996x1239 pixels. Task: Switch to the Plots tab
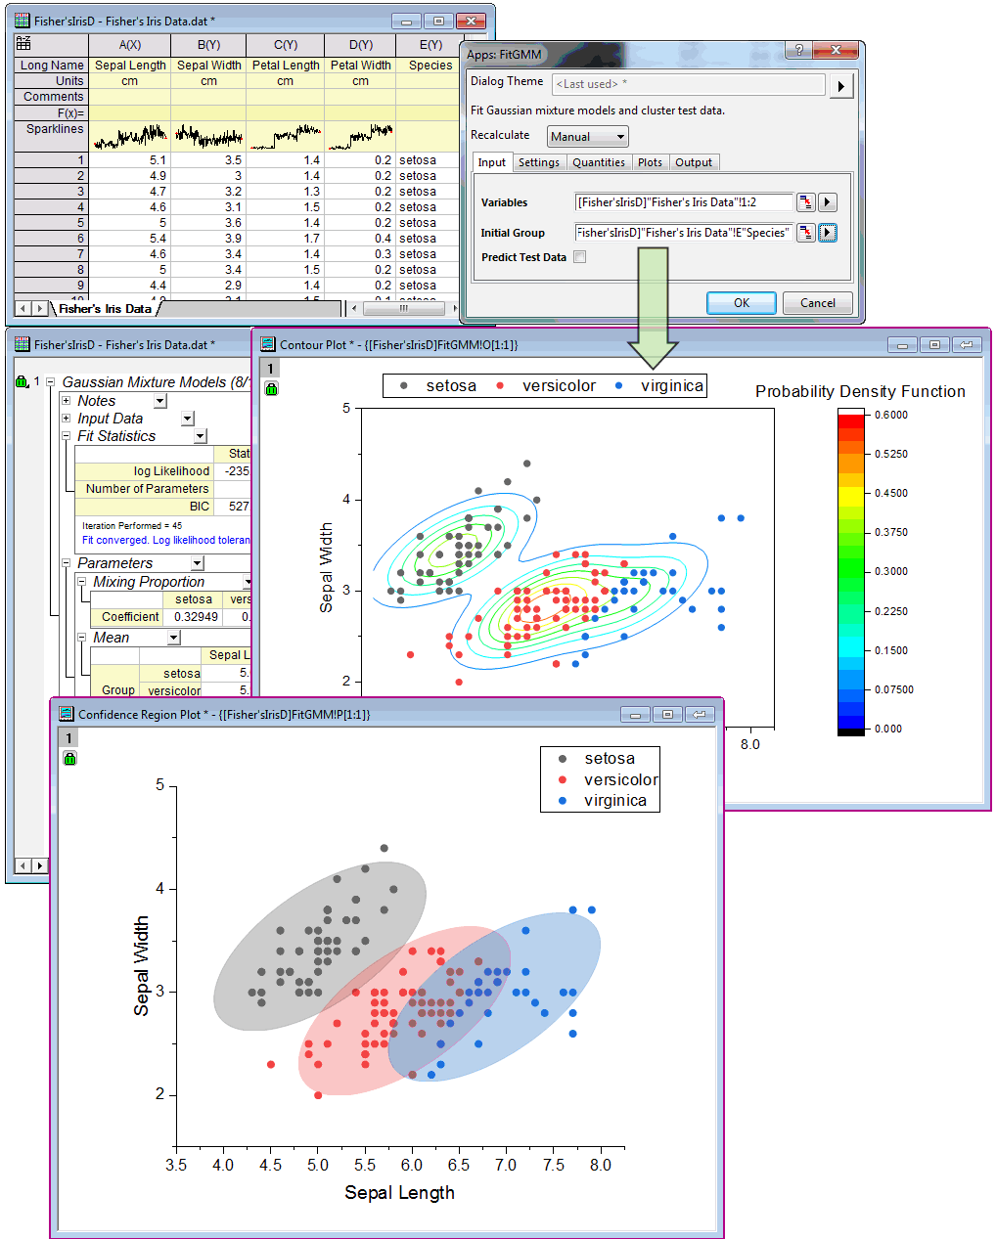point(650,162)
